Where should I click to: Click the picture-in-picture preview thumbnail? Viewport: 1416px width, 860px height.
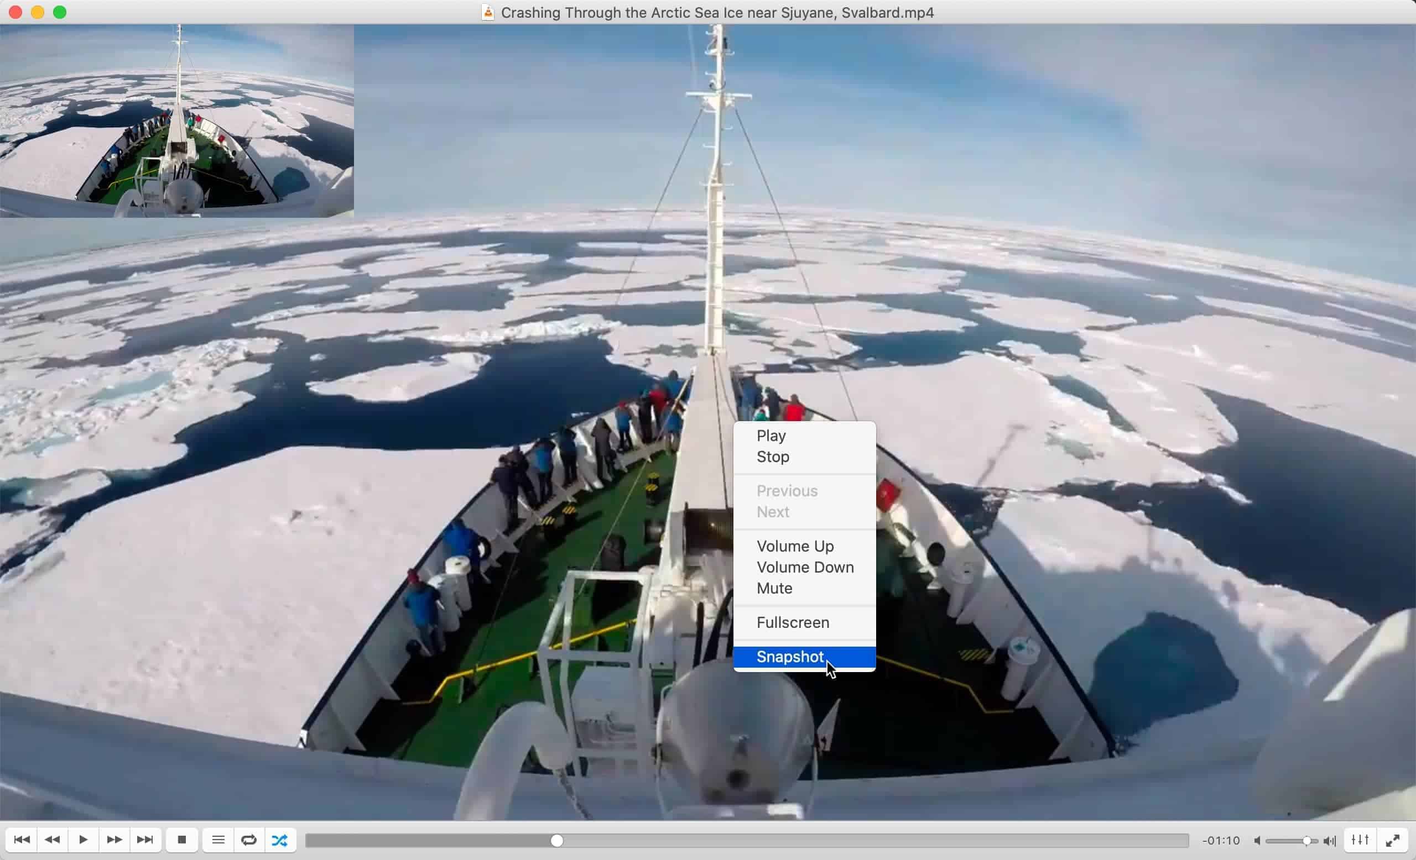pyautogui.click(x=177, y=120)
